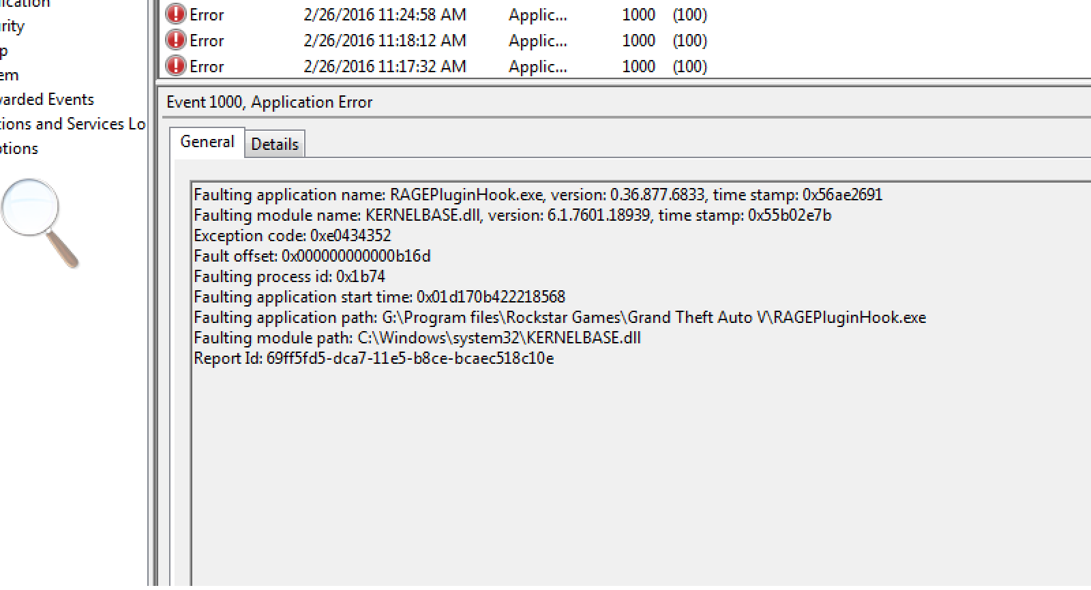1091x590 pixels.
Task: Open the Forwarded Events log
Action: tap(47, 99)
